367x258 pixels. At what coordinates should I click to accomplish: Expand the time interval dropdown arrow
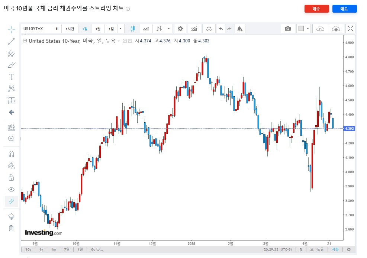(121, 29)
